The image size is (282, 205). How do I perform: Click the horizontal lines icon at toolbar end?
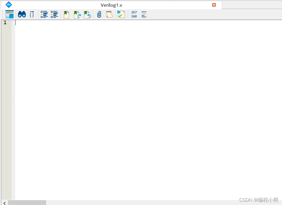coord(144,14)
